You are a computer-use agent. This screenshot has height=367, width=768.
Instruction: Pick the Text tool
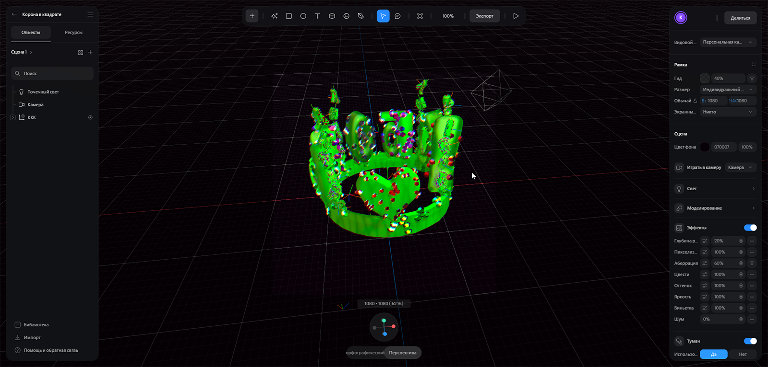pos(317,16)
